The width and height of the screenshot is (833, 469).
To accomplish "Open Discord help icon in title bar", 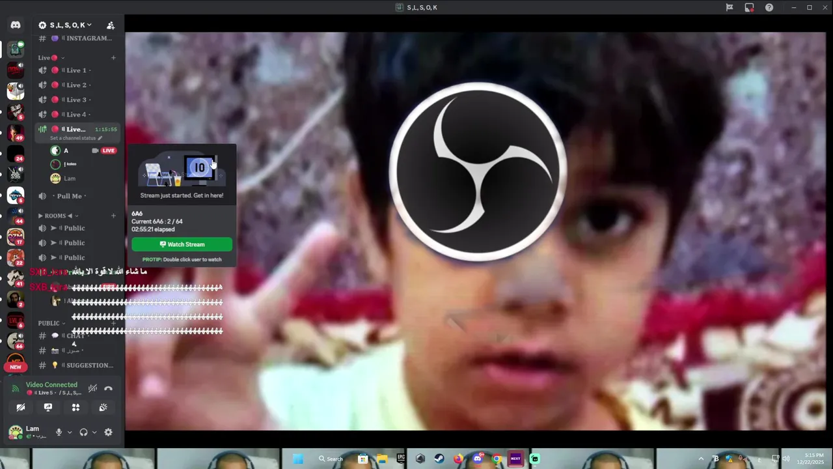I will [769, 8].
